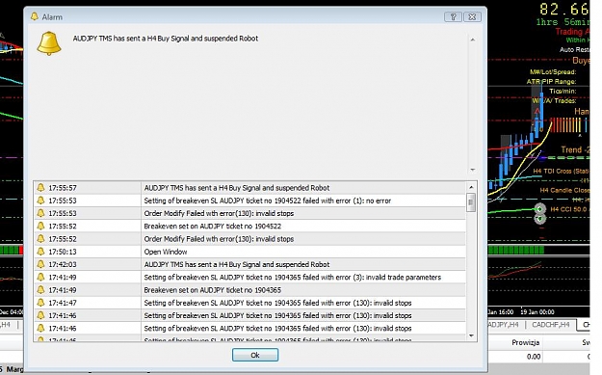
Task: Click bell icon of the 17:55:53 'no error' row
Action: click(40, 201)
